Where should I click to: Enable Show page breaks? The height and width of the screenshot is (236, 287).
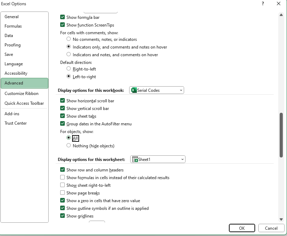pyautogui.click(x=62, y=193)
